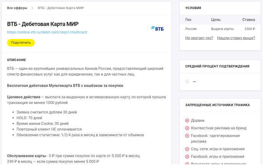Screen dimensions: 263x165
Task: Open 'Нашли ставку выше?' link
Action: point(236,38)
